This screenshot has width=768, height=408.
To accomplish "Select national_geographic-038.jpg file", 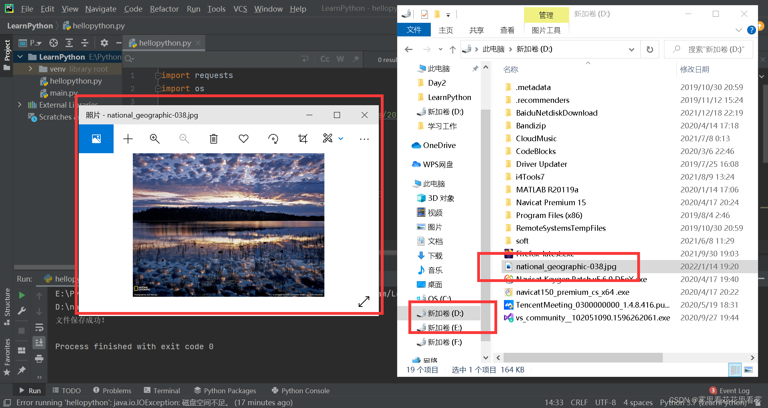I will [566, 266].
